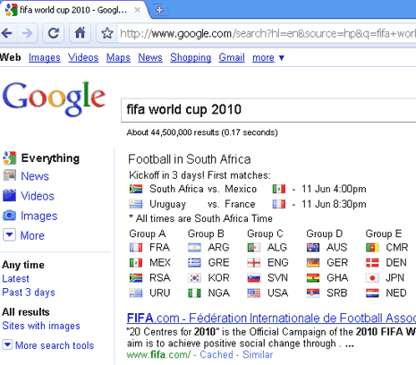This screenshot has width=416, height=365.
Task: Click the GRE flag in Group B
Action: pyautogui.click(x=194, y=263)
